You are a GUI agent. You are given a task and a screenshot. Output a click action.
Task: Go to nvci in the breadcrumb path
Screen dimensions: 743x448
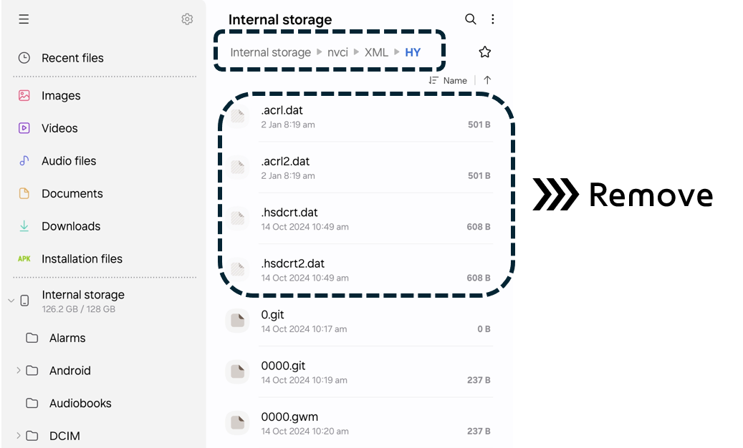coord(337,52)
